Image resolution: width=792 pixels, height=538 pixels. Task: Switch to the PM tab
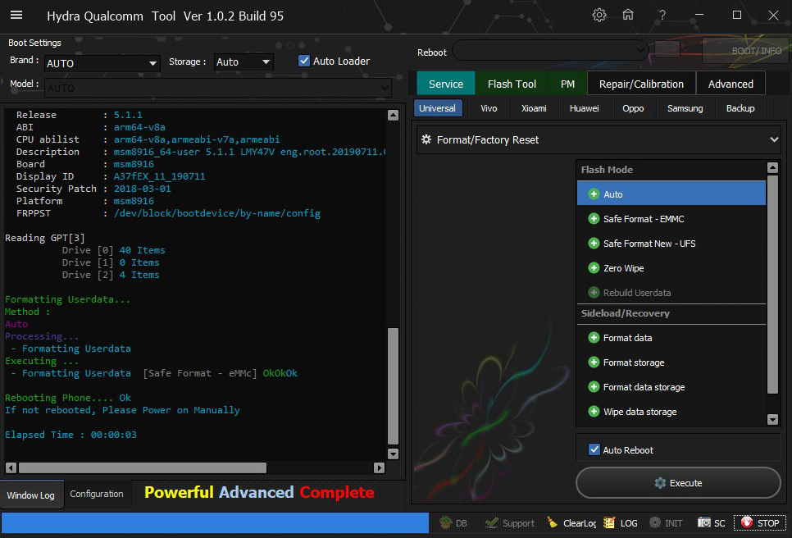[567, 84]
